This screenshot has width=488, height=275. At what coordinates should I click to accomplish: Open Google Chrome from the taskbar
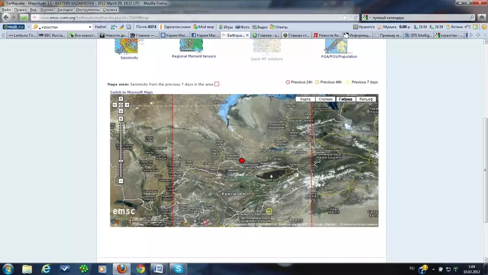point(141,269)
